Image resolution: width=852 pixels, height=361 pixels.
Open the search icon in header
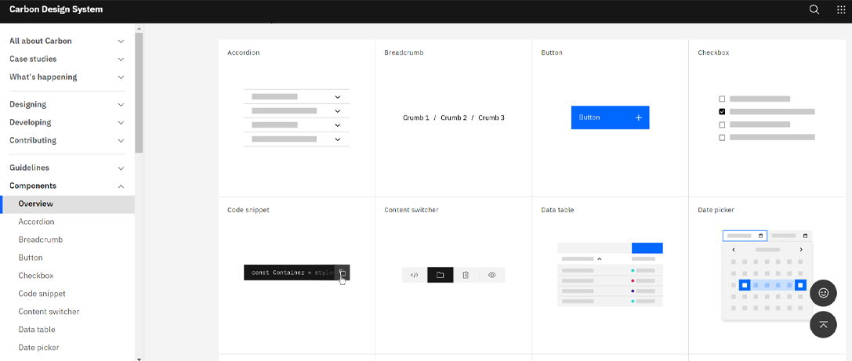(x=814, y=9)
